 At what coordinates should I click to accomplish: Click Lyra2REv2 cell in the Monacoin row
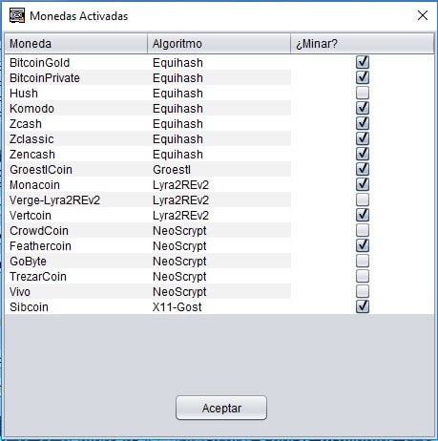219,185
